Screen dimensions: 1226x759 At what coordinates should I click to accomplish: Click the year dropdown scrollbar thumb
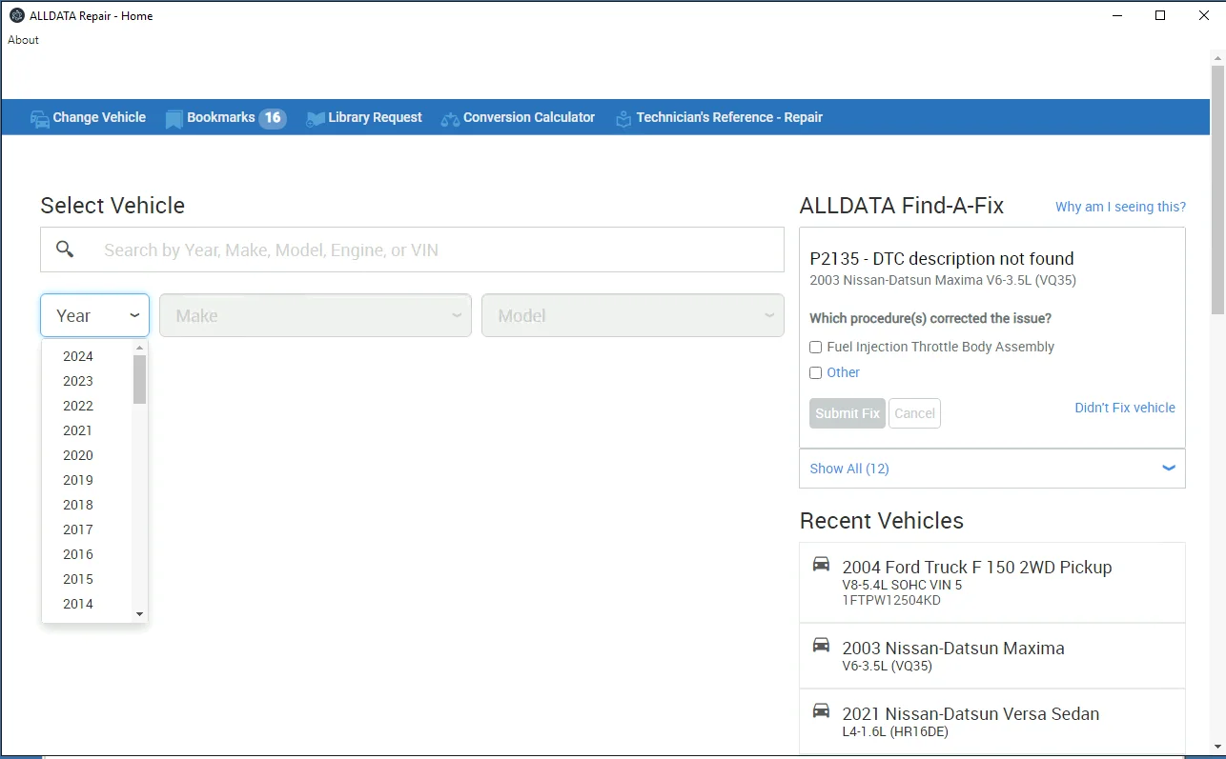pyautogui.click(x=140, y=380)
